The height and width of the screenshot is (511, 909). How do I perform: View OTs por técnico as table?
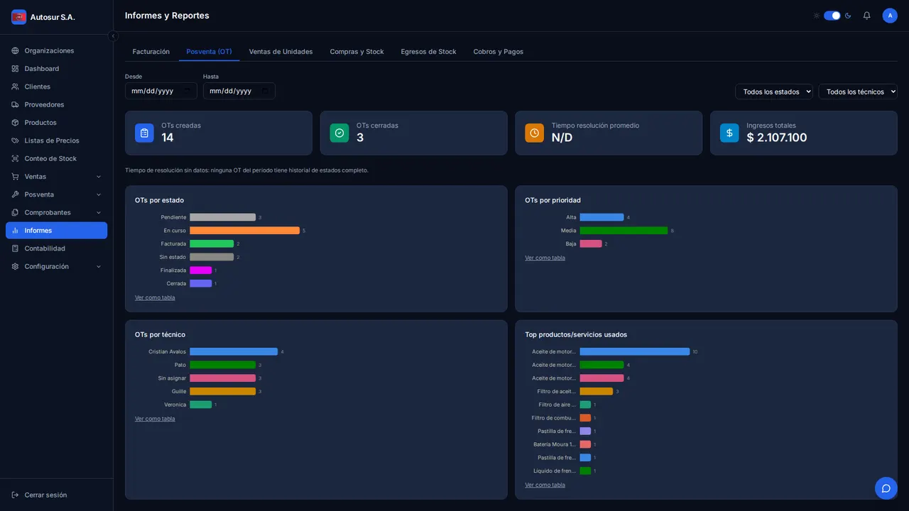(x=155, y=419)
